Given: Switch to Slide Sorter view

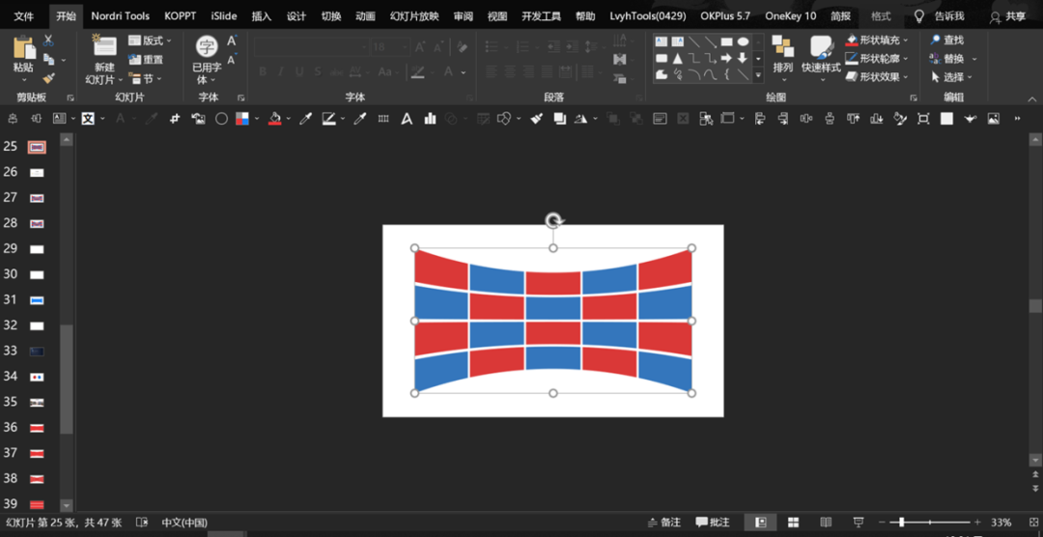Looking at the screenshot, I should pyautogui.click(x=793, y=522).
